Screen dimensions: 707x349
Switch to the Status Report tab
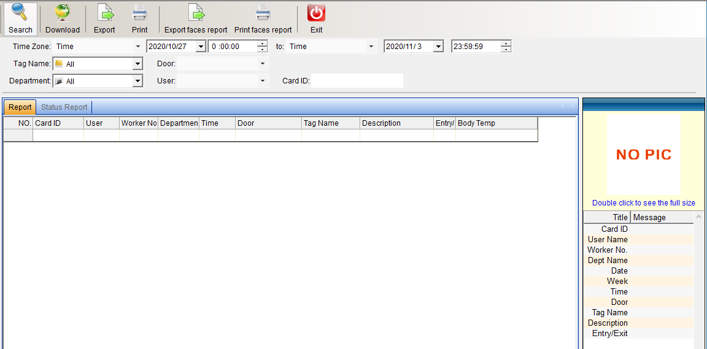(x=64, y=107)
